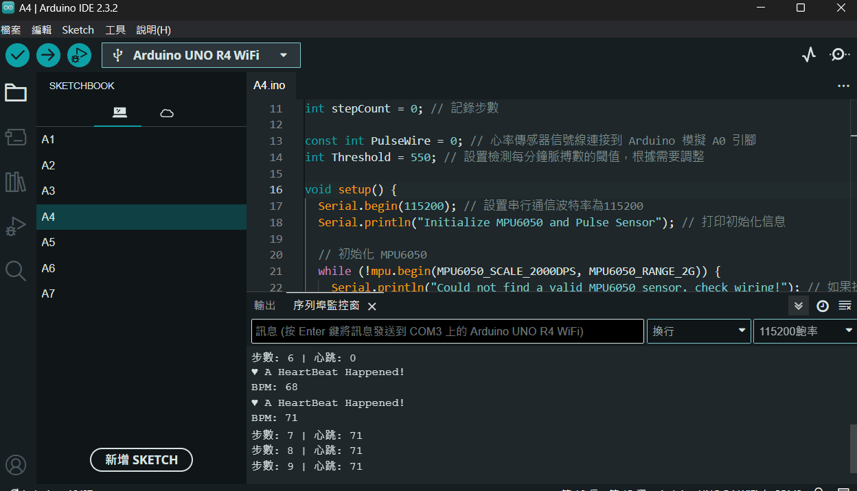Click the 新增 SKETCH button
Viewport: 857px width, 491px height.
point(141,459)
